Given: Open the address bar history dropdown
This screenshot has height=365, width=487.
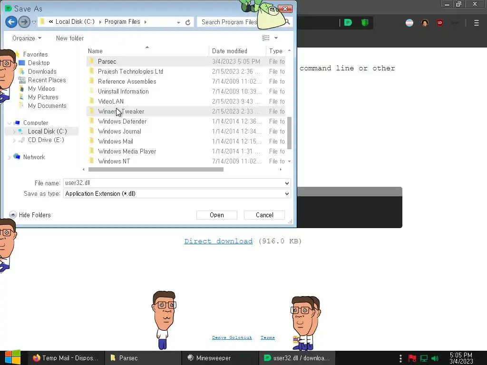Looking at the screenshot, I should pyautogui.click(x=178, y=22).
